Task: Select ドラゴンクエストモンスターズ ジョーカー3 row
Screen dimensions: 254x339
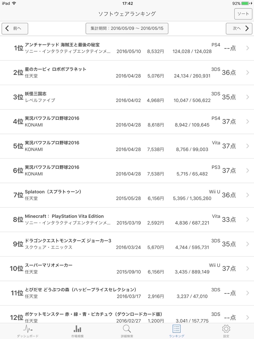Action: tap(127, 244)
